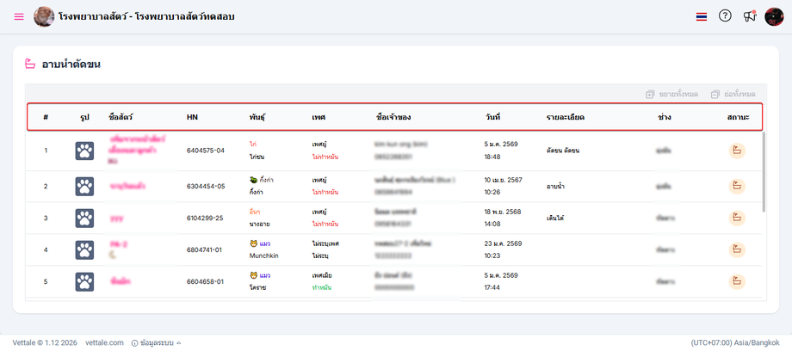Open the megaphone announcements icon

pos(749,16)
